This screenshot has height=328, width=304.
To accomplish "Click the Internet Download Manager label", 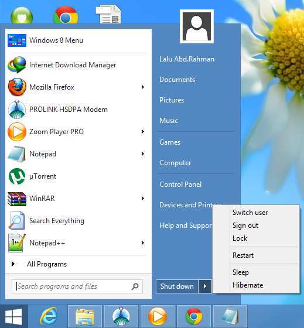I will point(73,65).
